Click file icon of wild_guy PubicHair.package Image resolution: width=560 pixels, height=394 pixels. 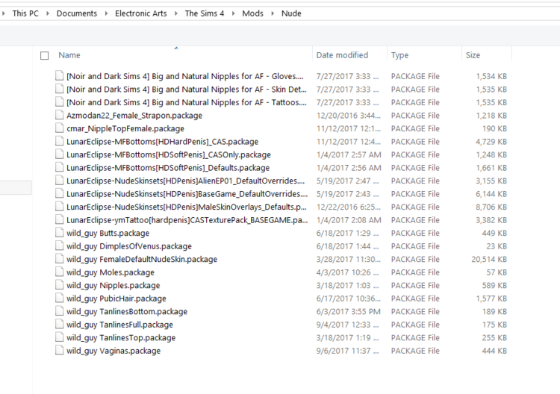59,298
